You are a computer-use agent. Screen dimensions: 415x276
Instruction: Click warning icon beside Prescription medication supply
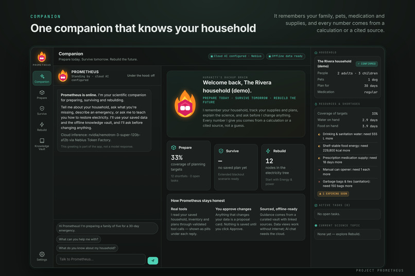319,158
